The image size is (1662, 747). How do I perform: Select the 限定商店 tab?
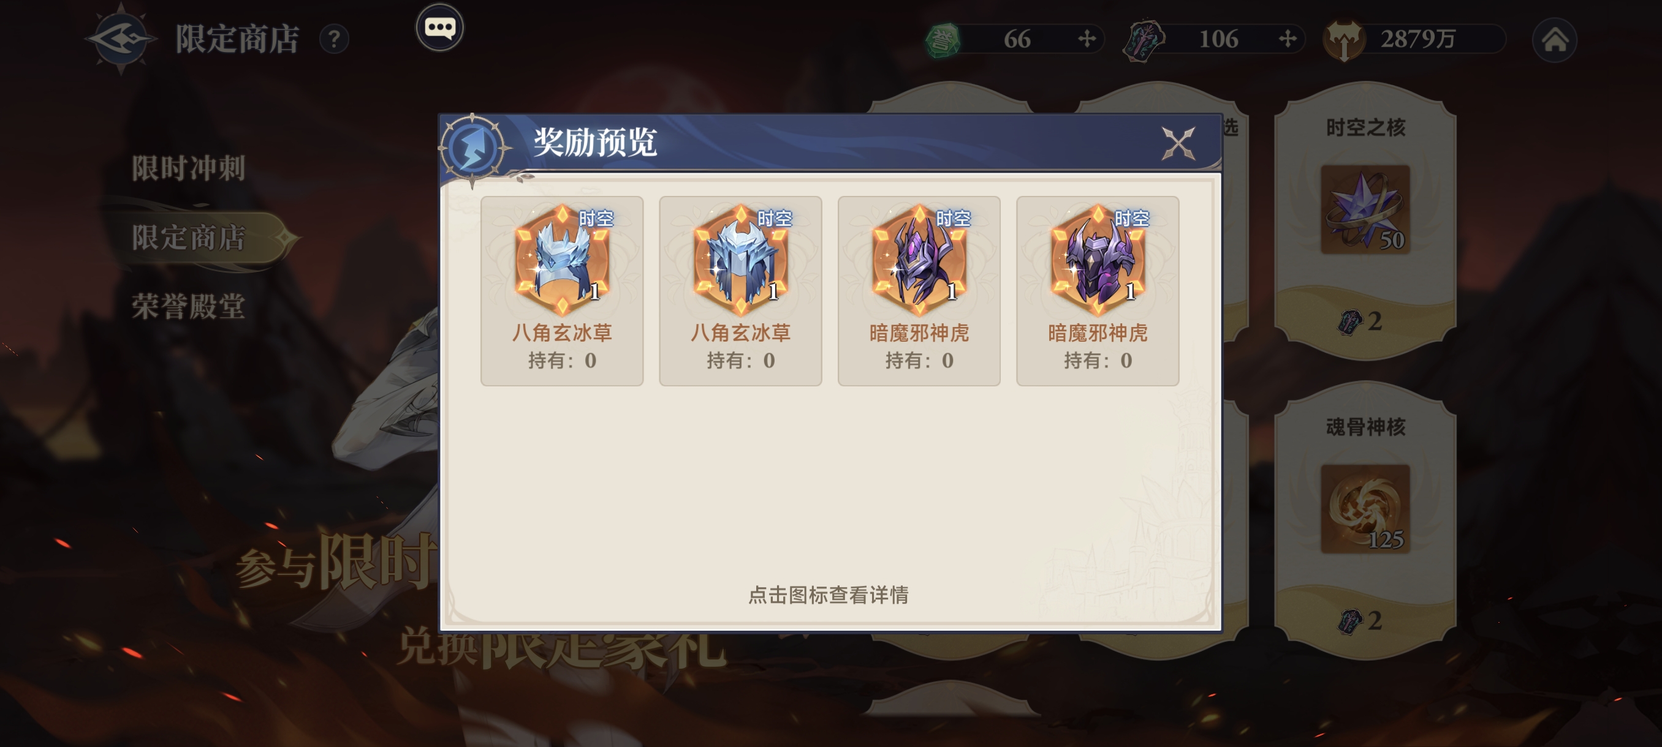pyautogui.click(x=188, y=237)
